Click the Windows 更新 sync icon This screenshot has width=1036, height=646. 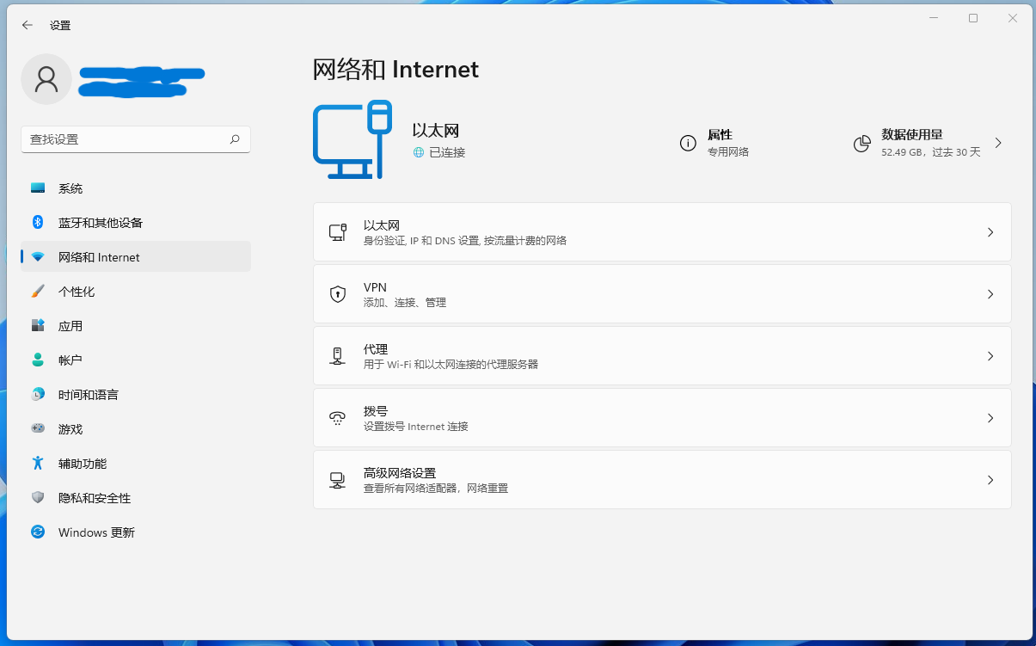pos(38,532)
